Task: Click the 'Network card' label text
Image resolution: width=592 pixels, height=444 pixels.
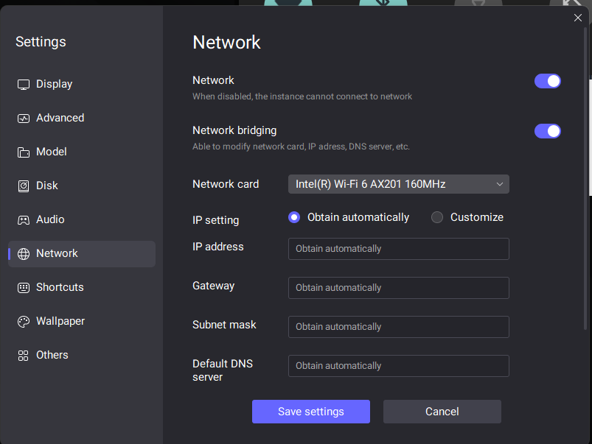Action: (x=226, y=184)
